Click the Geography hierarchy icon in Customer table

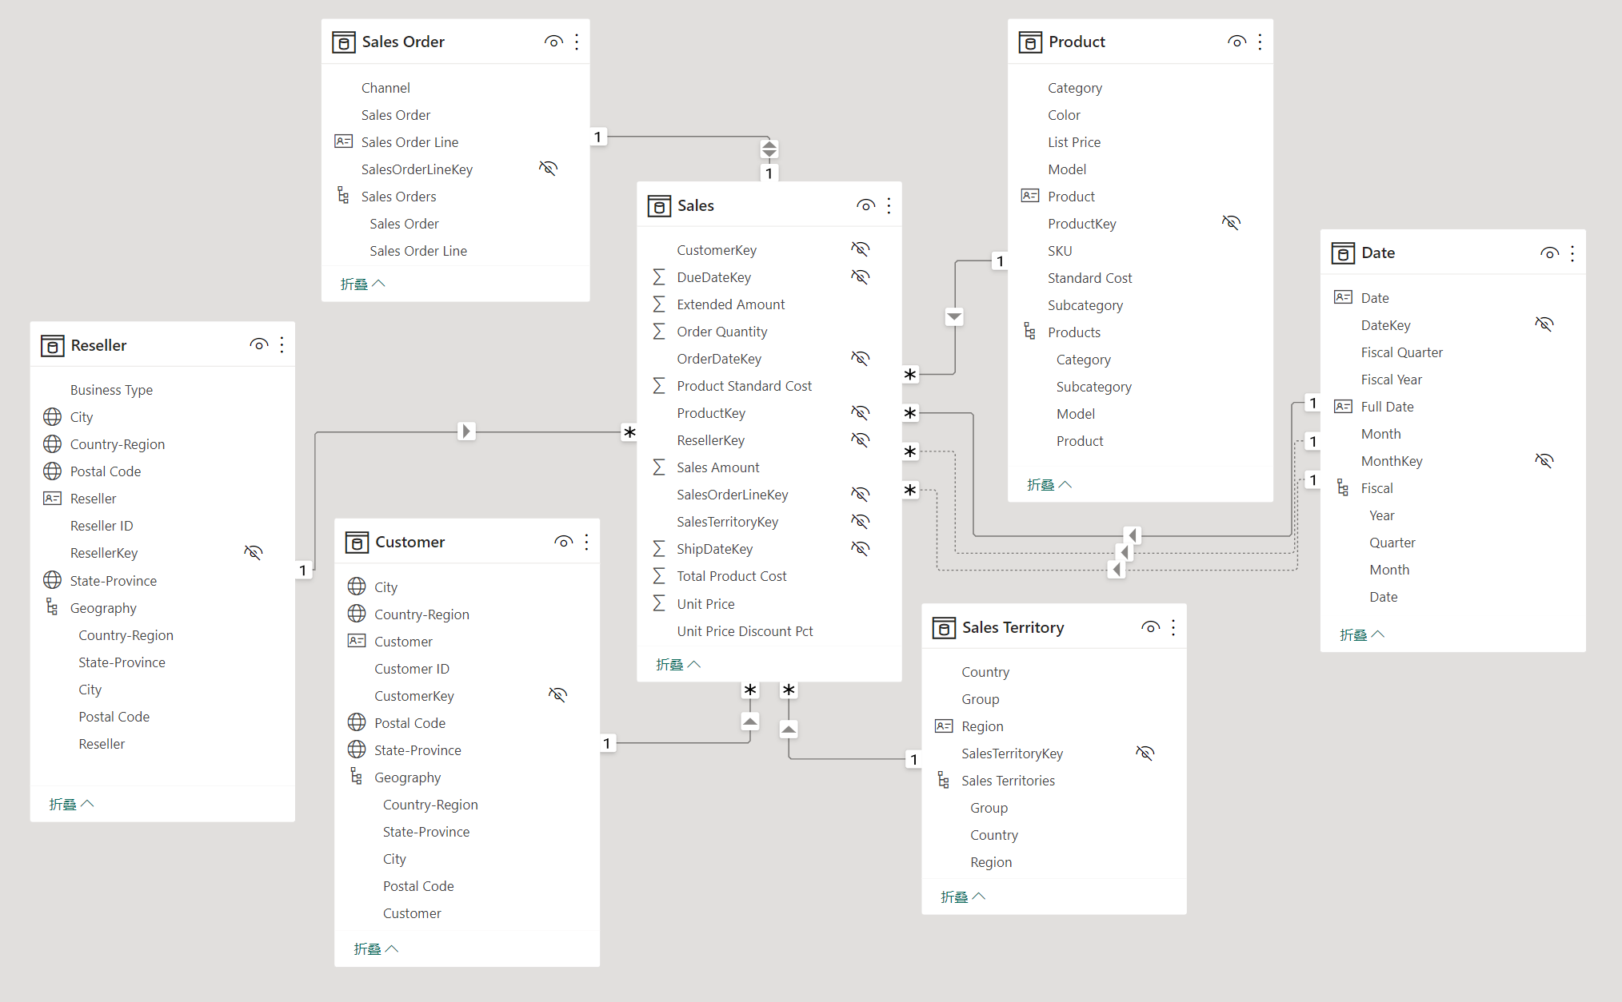click(x=357, y=777)
